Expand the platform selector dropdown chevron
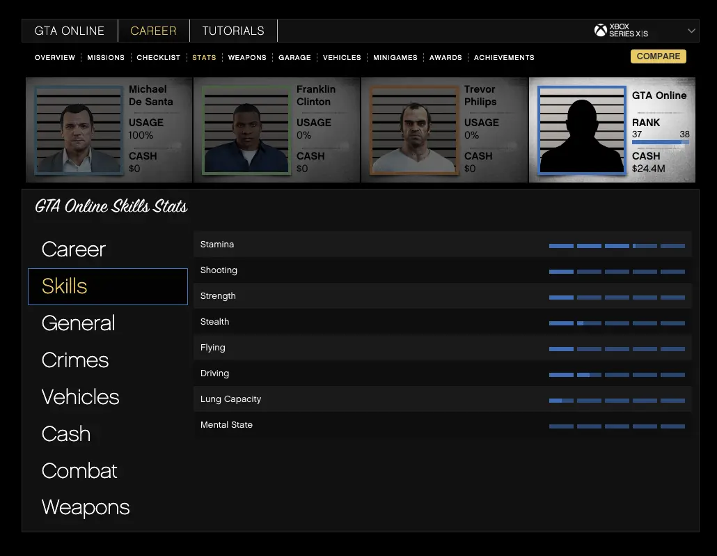The width and height of the screenshot is (717, 556). pos(691,31)
